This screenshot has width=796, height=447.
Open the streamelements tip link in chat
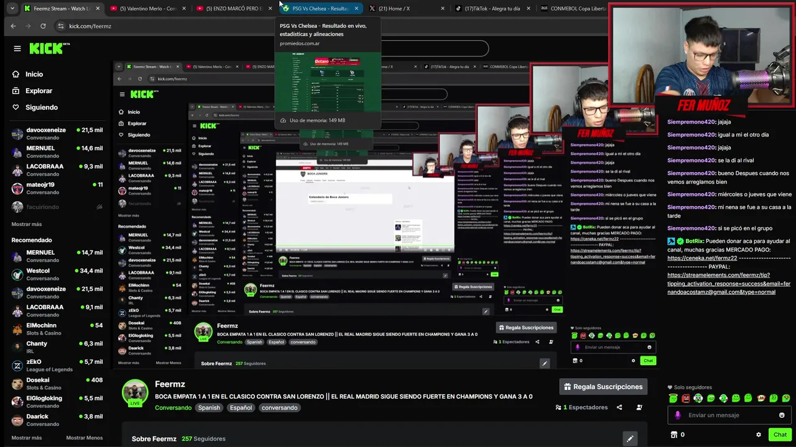click(729, 283)
